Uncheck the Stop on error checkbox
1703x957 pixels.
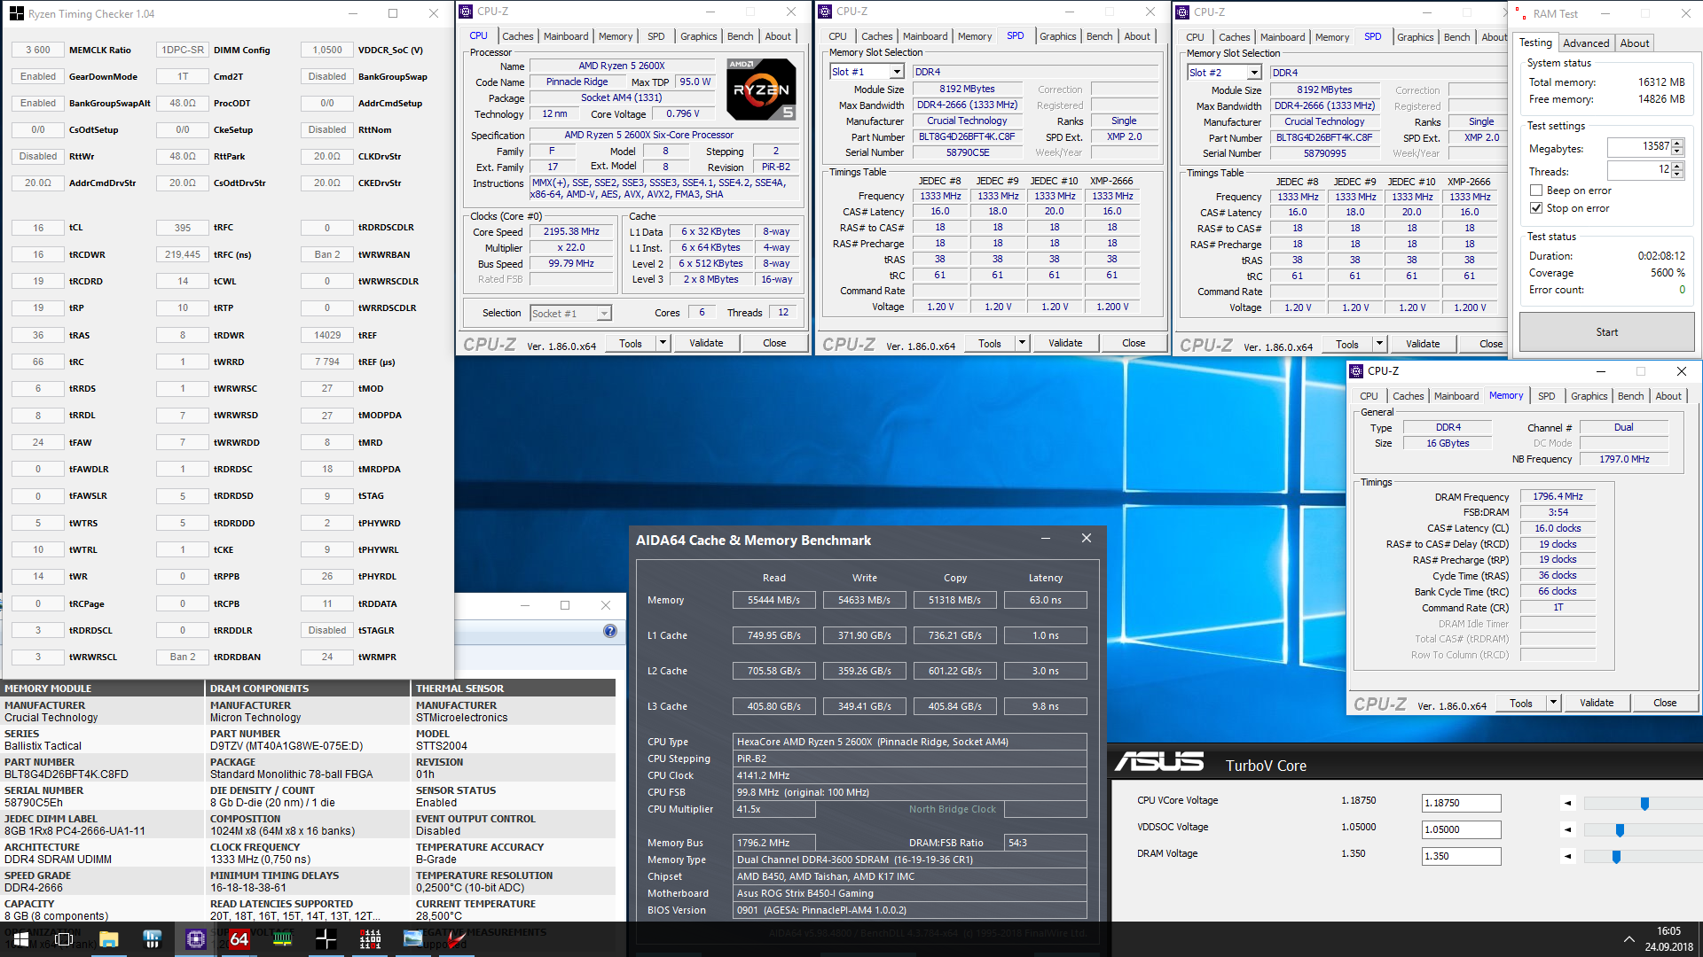1536,208
